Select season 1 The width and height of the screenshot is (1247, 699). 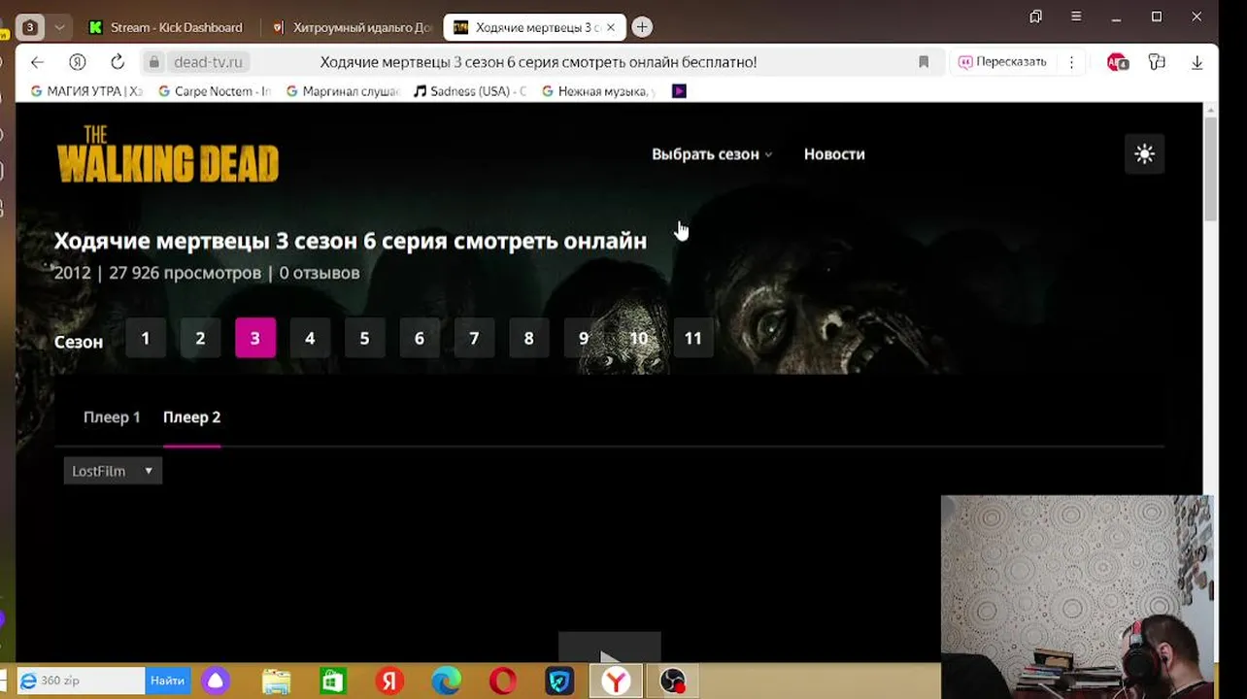pos(146,338)
